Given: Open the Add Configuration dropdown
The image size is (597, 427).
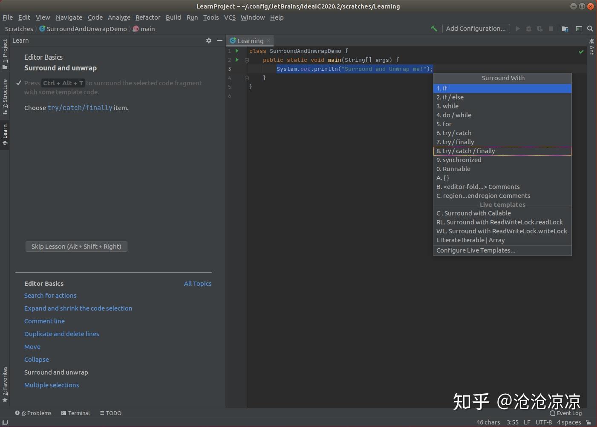Looking at the screenshot, I should point(476,29).
